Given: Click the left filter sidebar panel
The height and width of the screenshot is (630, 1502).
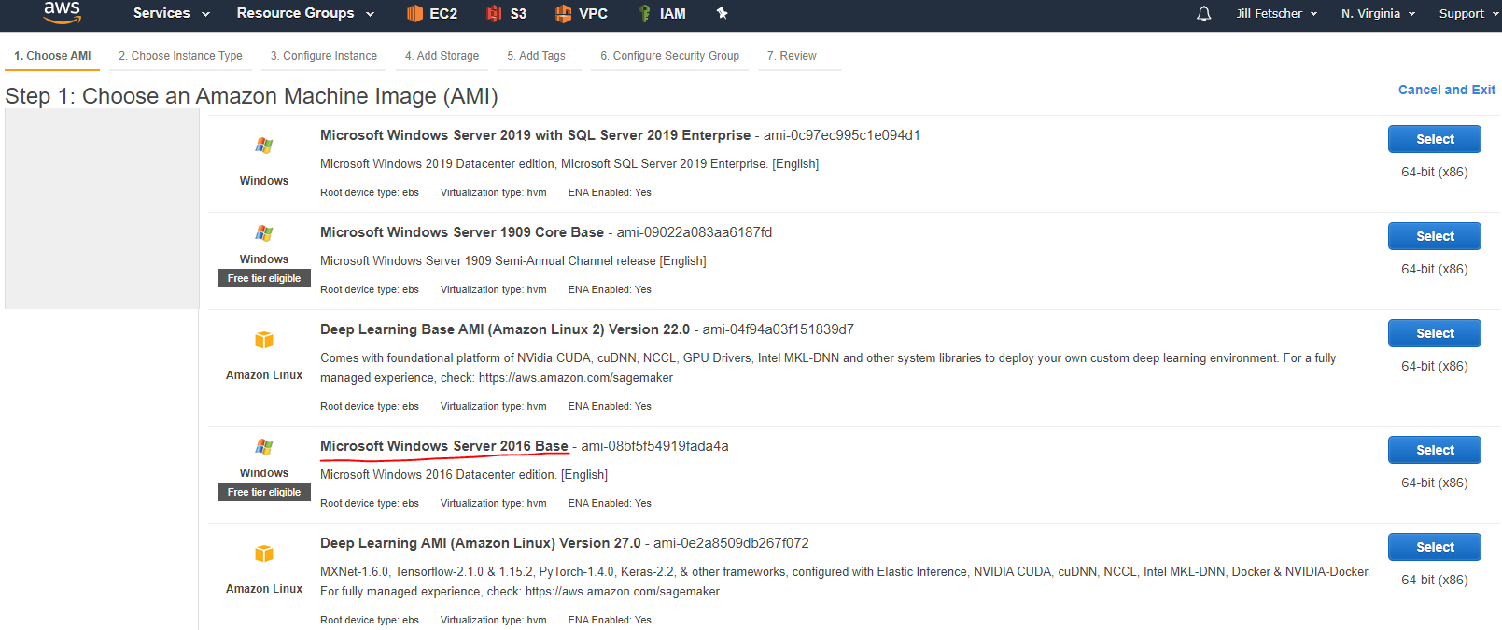Looking at the screenshot, I should tap(102, 208).
